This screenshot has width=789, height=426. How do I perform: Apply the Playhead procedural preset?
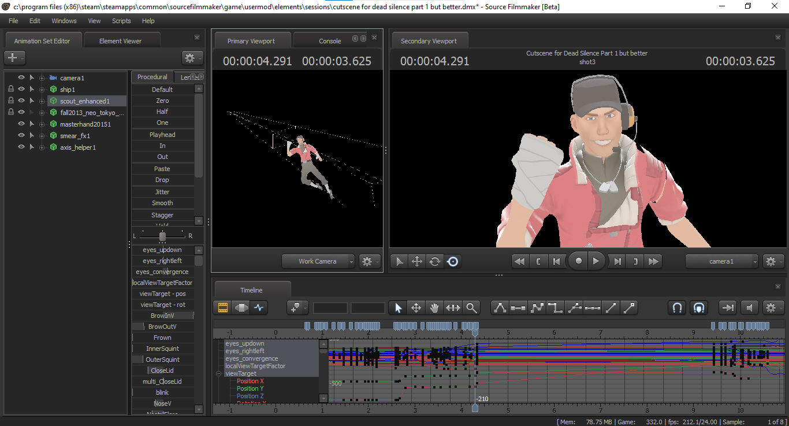162,135
